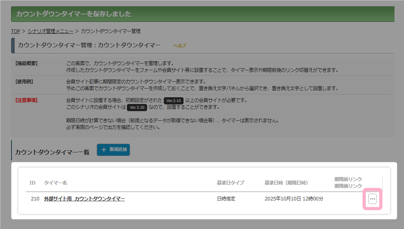Click the ID 210 cell
This screenshot has height=229, width=404.
tap(35, 198)
